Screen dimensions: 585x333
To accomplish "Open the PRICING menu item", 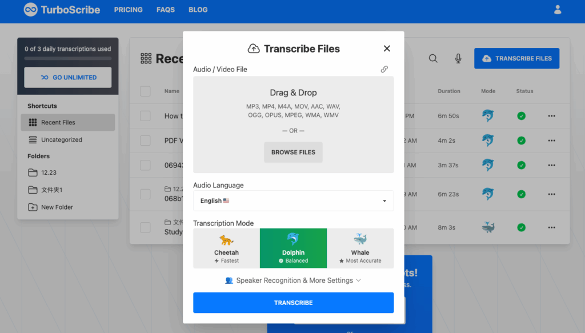I will [x=128, y=10].
